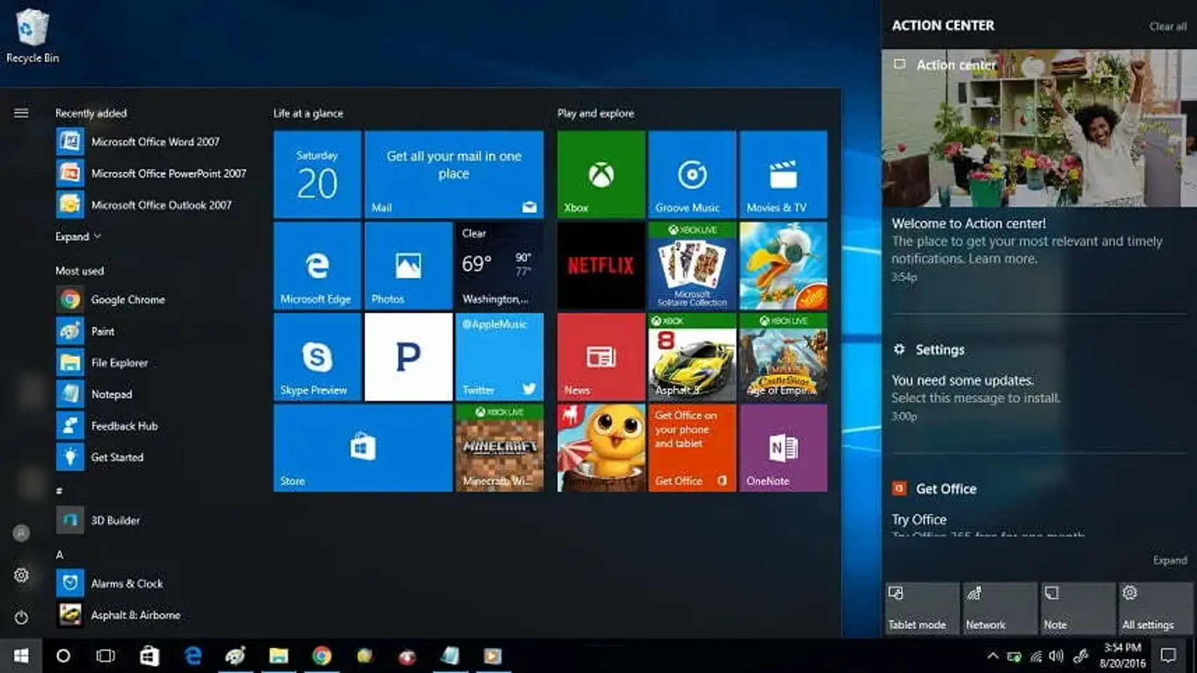Open the Edge icon on the taskbar

193,656
